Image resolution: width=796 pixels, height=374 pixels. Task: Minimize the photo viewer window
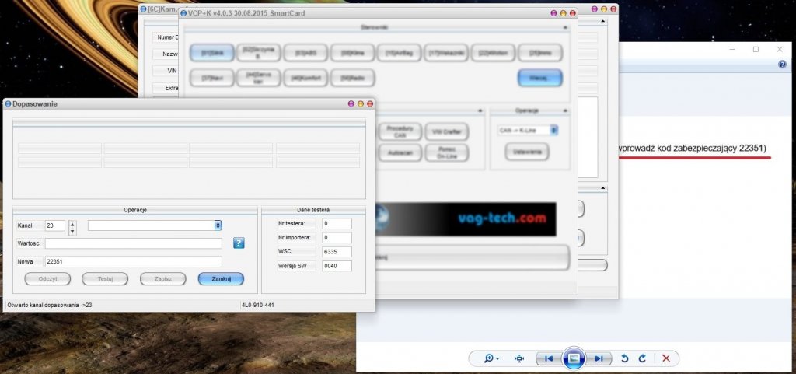[732, 49]
